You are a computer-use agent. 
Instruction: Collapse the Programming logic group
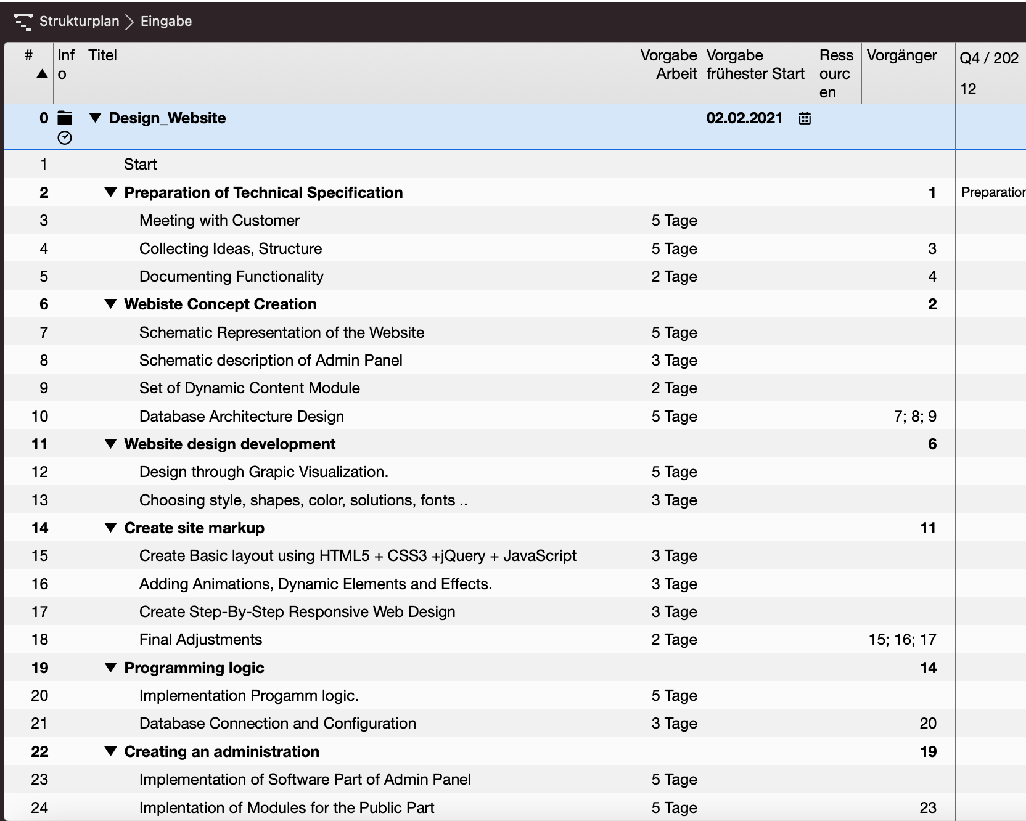(110, 668)
